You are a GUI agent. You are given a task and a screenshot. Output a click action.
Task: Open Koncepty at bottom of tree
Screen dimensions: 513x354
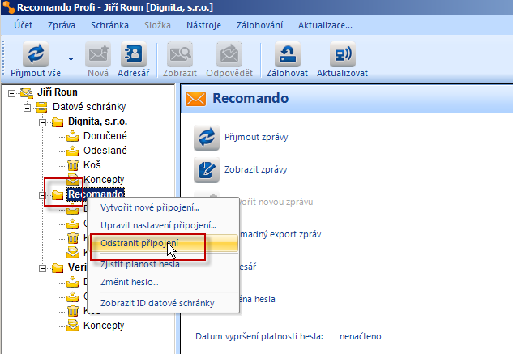(104, 326)
